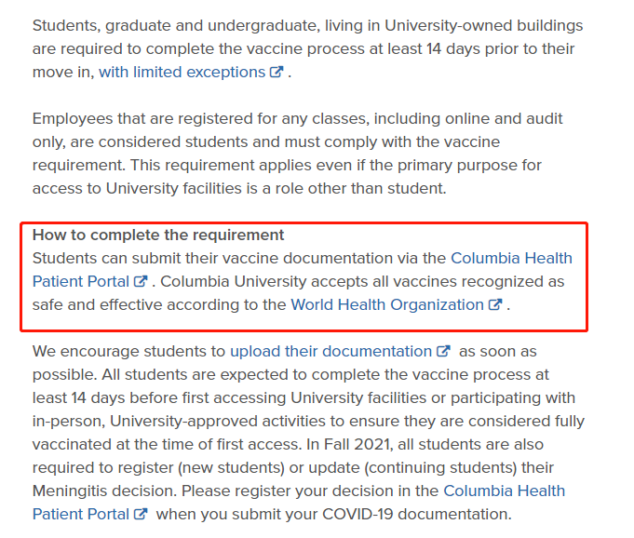Click "We encourage students to" text
Image resolution: width=634 pixels, height=538 pixels.
[128, 351]
